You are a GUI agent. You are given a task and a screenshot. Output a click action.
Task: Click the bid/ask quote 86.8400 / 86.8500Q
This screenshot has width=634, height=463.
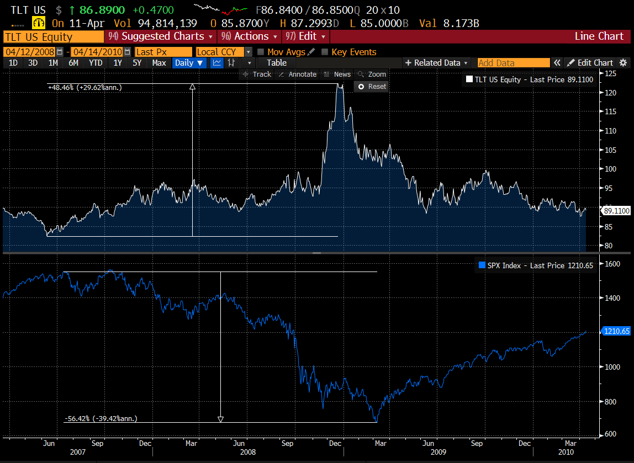[307, 10]
